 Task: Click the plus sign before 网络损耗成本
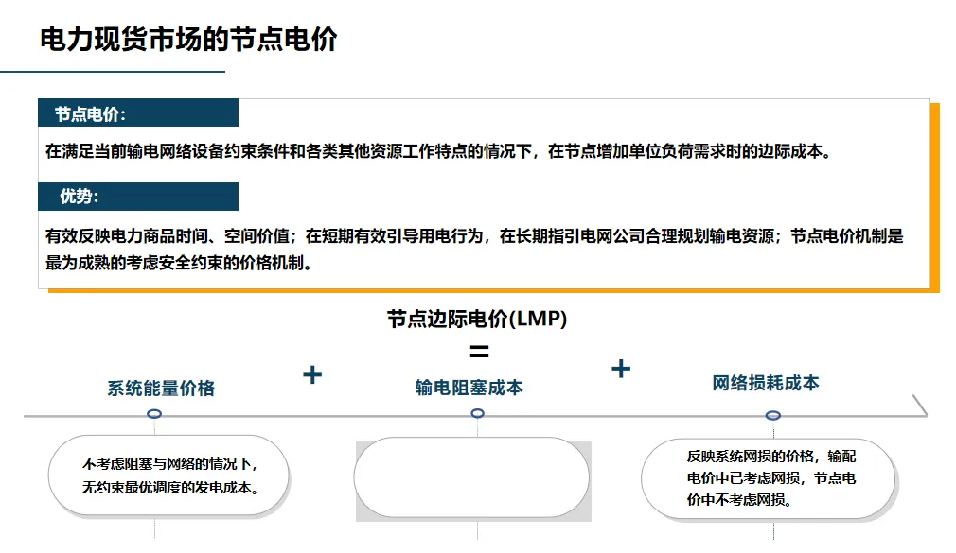(621, 369)
